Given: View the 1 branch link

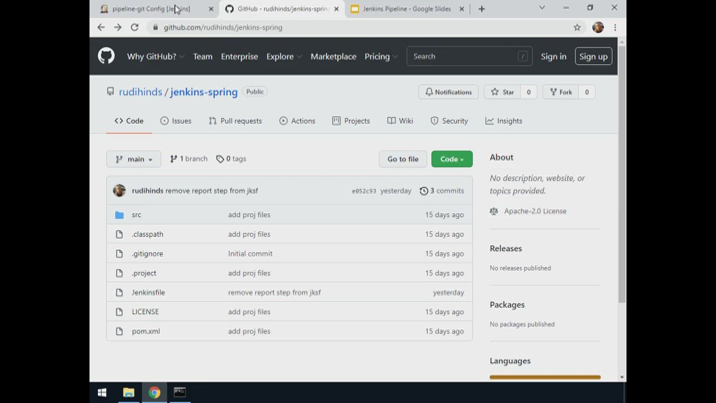Looking at the screenshot, I should coord(189,159).
